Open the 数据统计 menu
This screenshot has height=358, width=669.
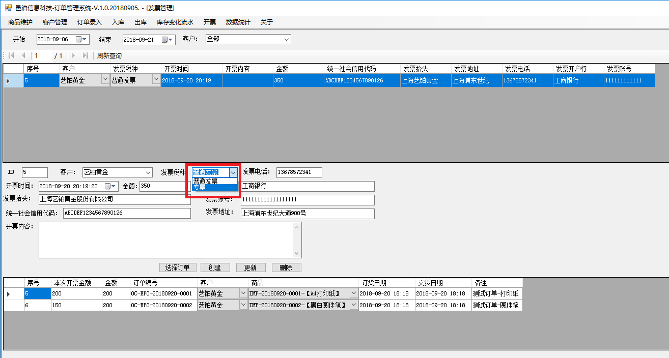[238, 22]
